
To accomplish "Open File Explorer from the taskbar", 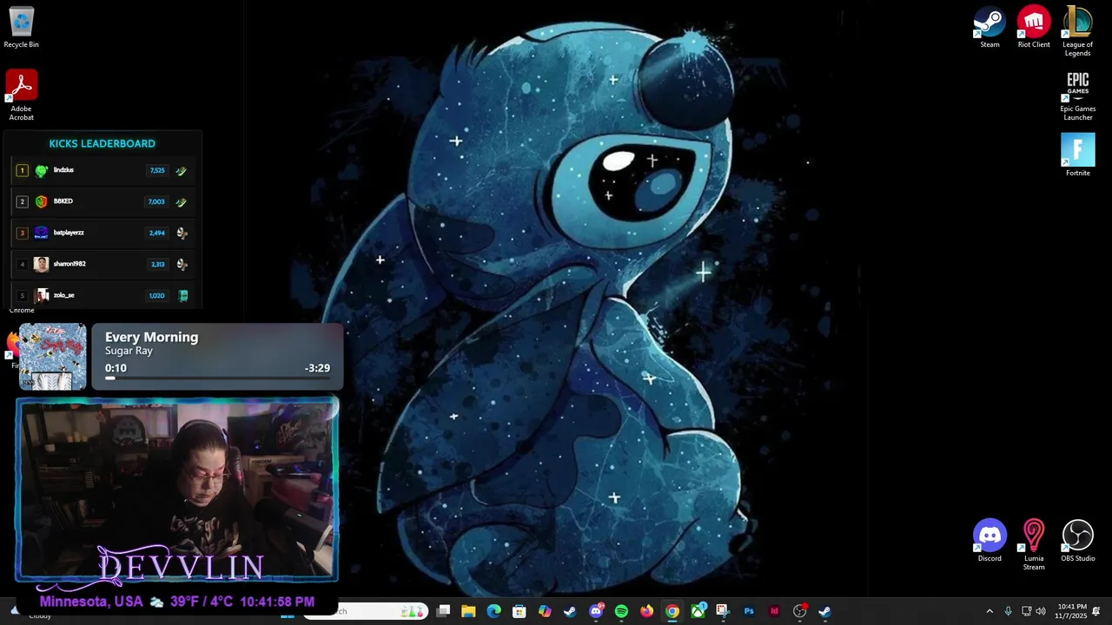I will coord(468,611).
